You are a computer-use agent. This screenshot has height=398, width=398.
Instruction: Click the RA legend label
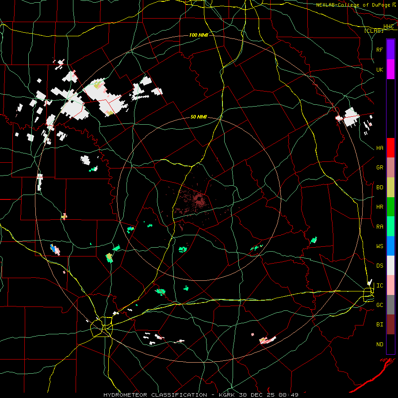tap(379, 227)
